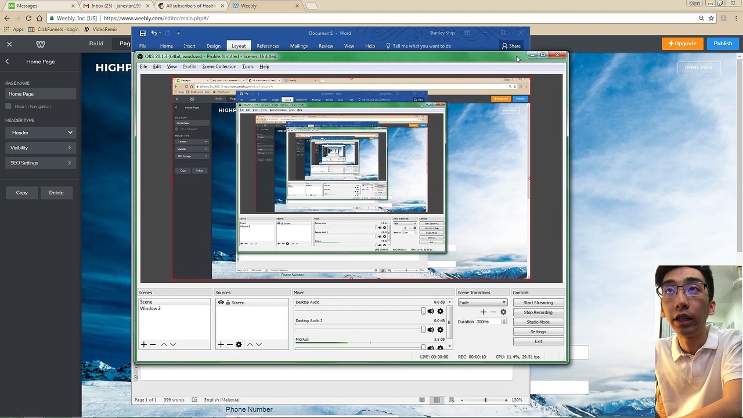Add a scene transition with plus icon
The width and height of the screenshot is (743, 418).
pyautogui.click(x=483, y=312)
